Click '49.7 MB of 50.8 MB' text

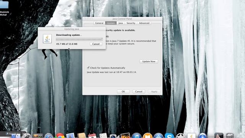(x=67, y=44)
